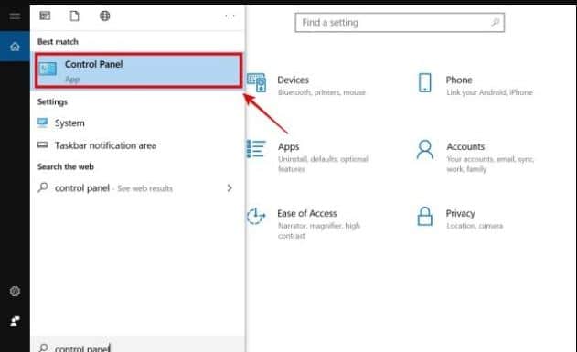Click the Privacy padlock icon

tap(425, 216)
